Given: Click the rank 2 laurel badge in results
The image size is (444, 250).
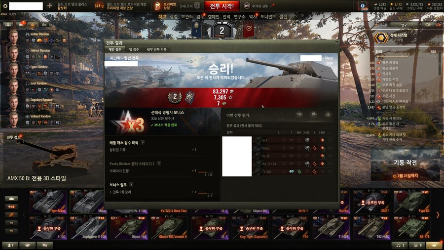Looking at the screenshot, I should (x=175, y=97).
